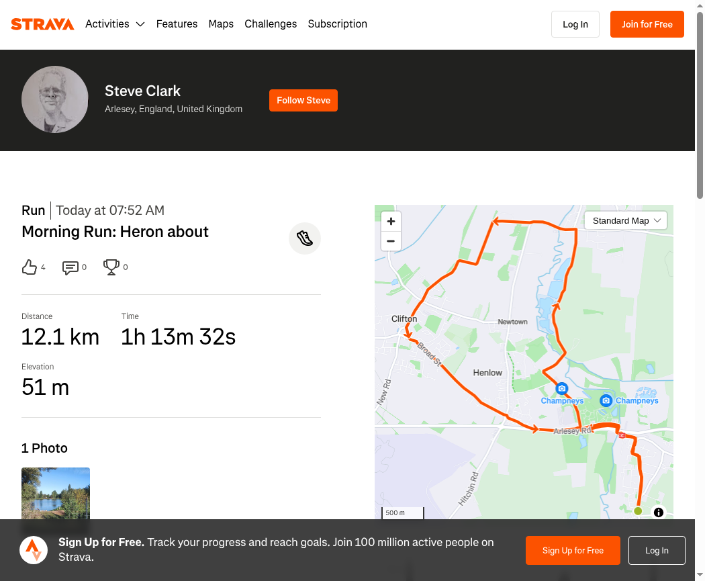This screenshot has height=581, width=705.
Task: Click Follow Steve button
Action: (x=303, y=100)
